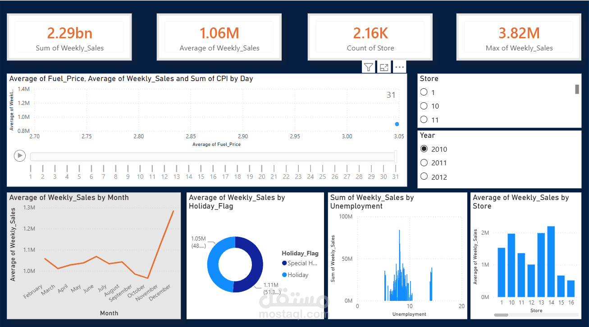589x327 pixels.
Task: Open the filter icon above the scatter chart
Action: coord(369,67)
